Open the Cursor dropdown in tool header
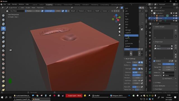The width and height of the screenshot is (179, 101). (105, 11)
